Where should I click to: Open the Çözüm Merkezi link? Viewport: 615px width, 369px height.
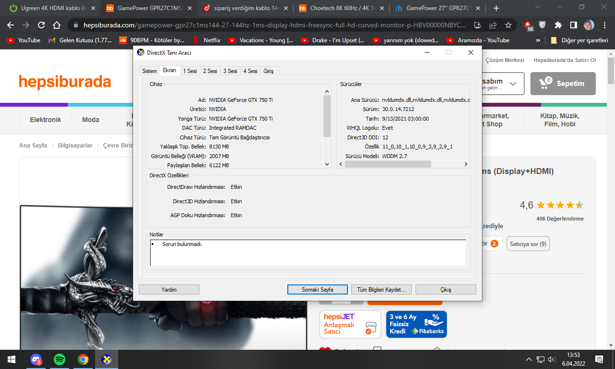pos(505,60)
